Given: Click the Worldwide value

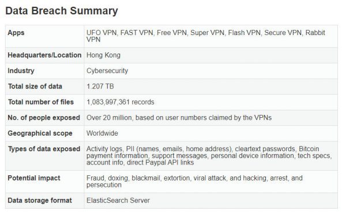Looking at the screenshot, I should tap(102, 133).
